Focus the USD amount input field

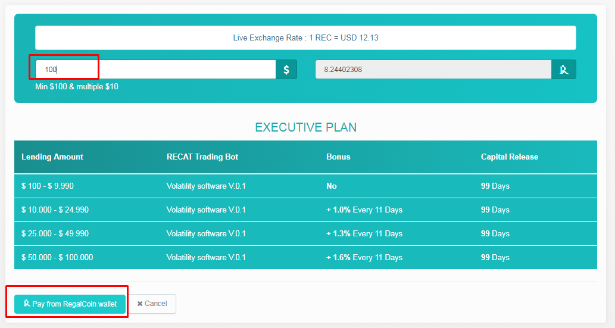[156, 70]
